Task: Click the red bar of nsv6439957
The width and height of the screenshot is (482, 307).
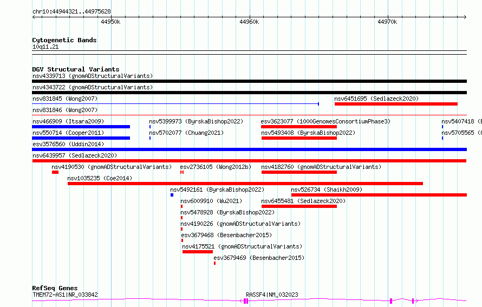Action: point(249,161)
